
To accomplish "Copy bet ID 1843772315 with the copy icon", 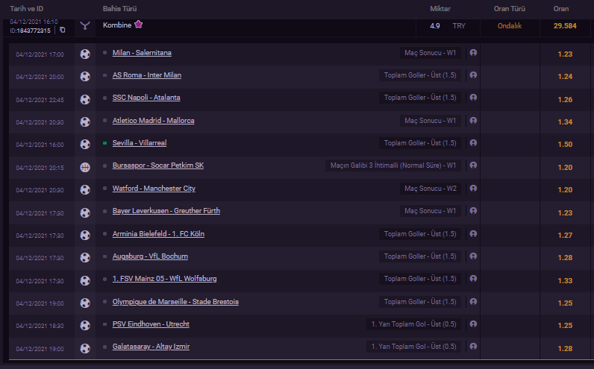I will click(63, 30).
